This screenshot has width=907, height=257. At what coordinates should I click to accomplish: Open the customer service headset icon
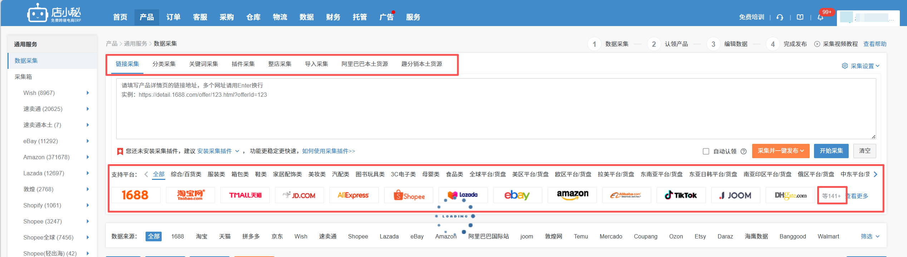click(780, 17)
